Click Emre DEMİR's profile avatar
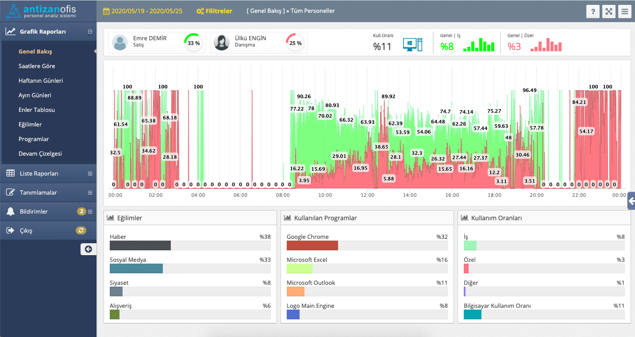This screenshot has width=635, height=337. [120, 43]
